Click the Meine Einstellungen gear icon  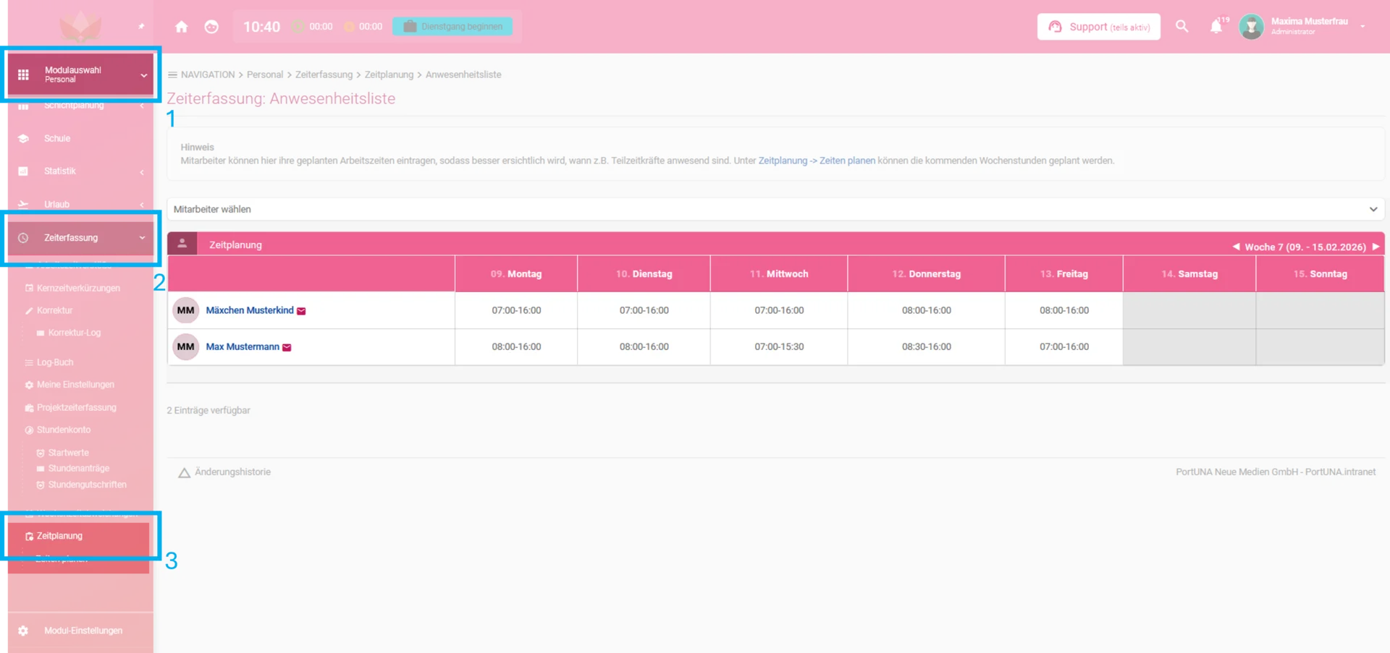(29, 385)
